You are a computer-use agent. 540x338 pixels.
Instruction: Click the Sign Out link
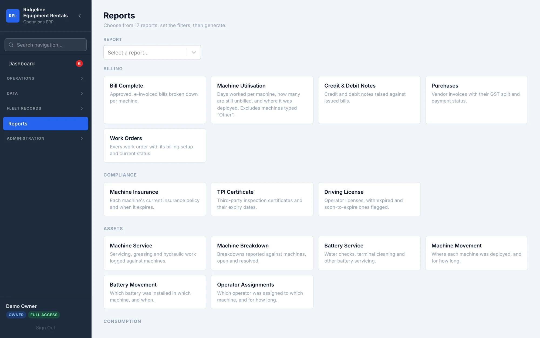pos(46,328)
